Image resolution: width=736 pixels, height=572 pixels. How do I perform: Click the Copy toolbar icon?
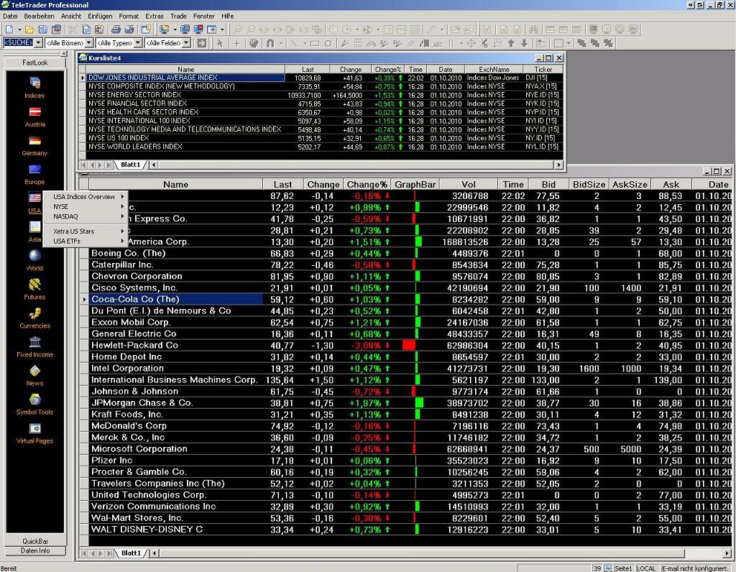point(86,29)
